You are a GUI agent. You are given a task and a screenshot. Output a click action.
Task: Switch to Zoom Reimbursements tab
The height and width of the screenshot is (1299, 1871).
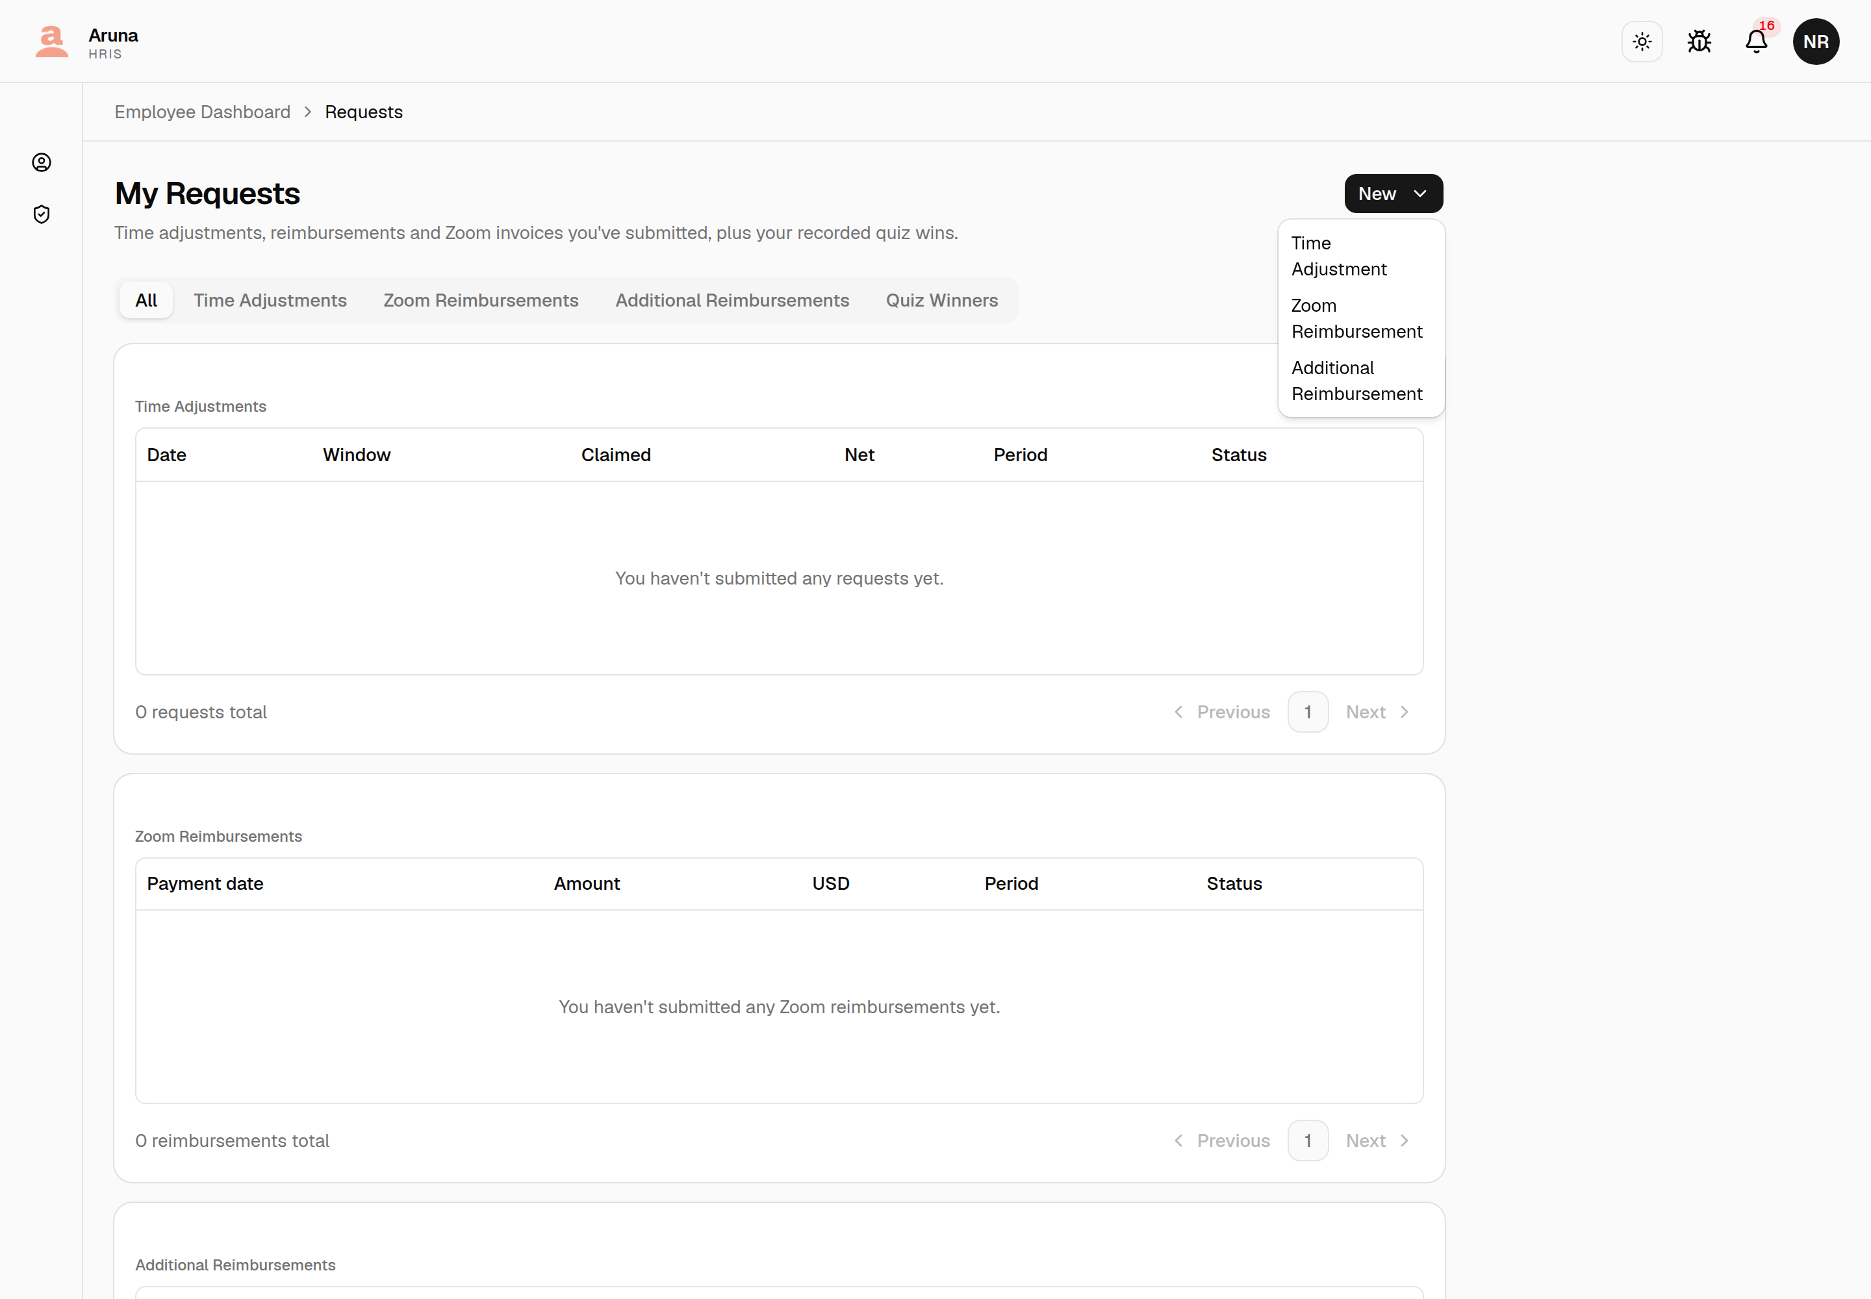pyautogui.click(x=481, y=300)
